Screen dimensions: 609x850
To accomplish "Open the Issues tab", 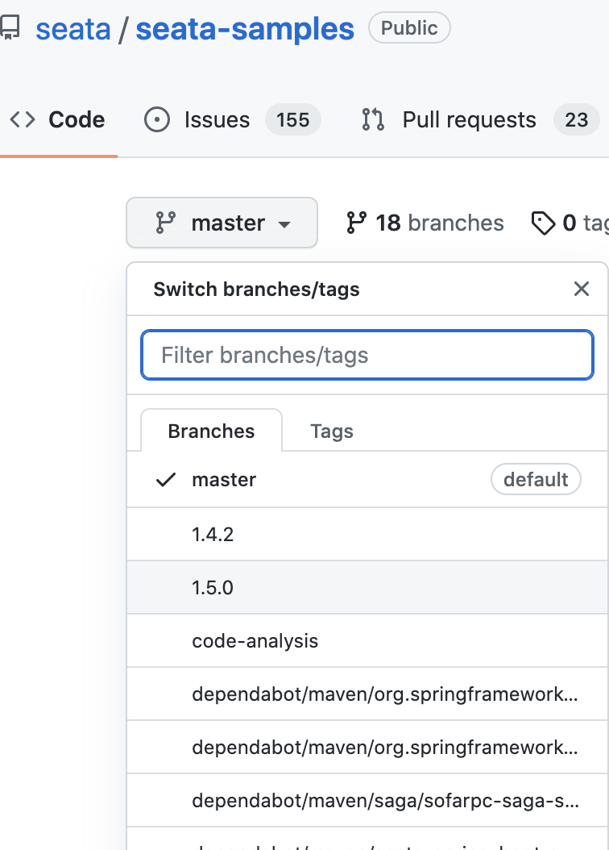I will (x=232, y=120).
